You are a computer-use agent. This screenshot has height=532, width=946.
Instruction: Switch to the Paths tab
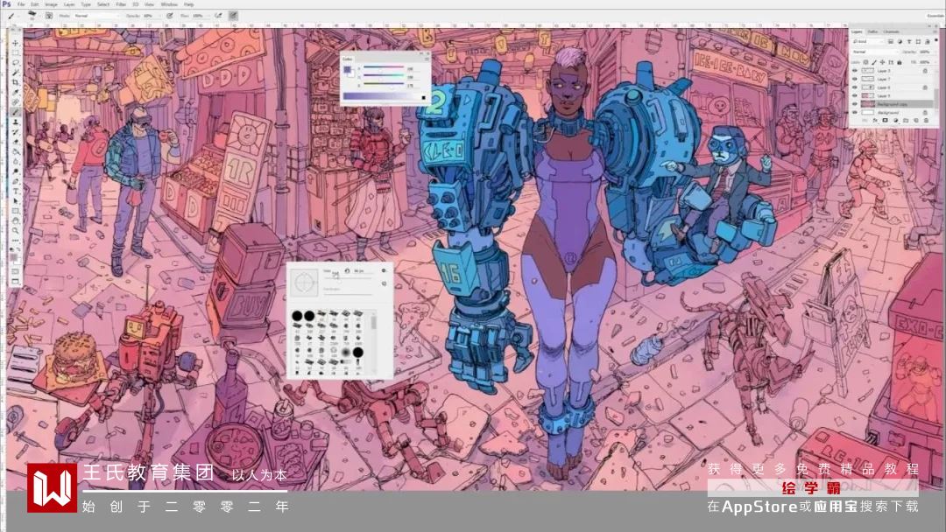[873, 31]
